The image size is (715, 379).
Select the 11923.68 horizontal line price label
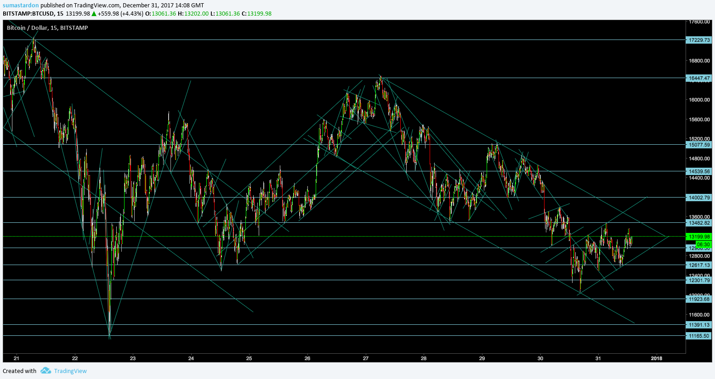point(698,299)
